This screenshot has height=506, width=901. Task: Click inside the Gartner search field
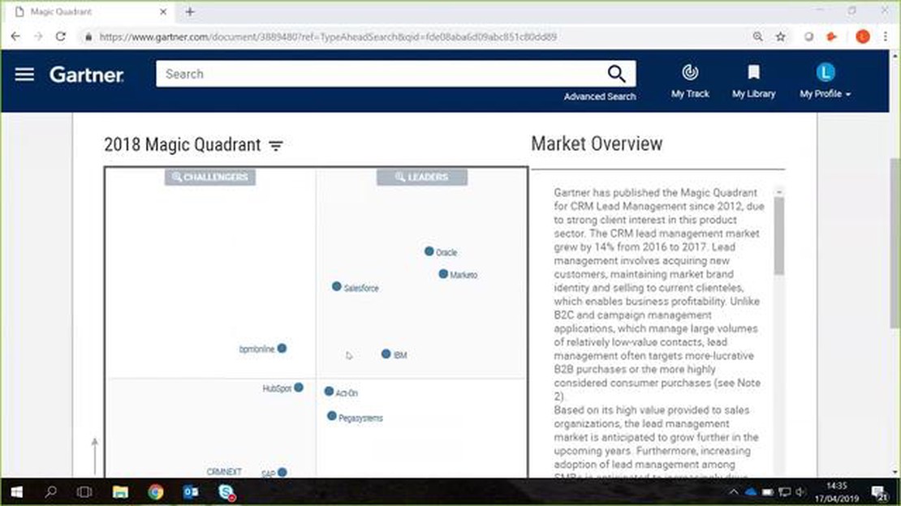pos(365,73)
